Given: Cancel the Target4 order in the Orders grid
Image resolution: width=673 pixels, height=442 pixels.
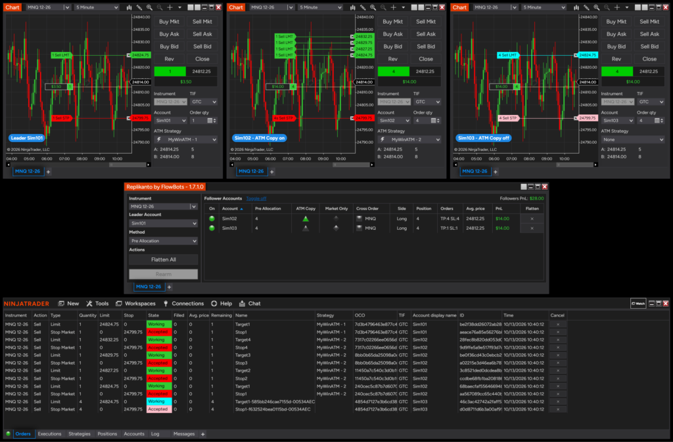Looking at the screenshot, I should tap(557, 340).
